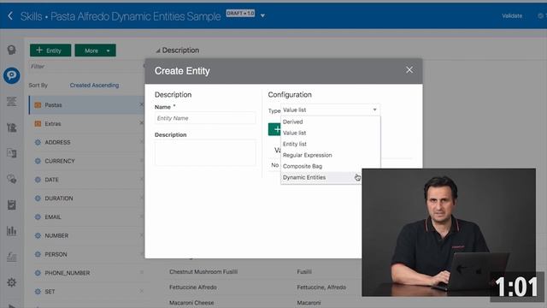Screen dimensions: 547x308
Task: Select the PERSON system entity
Action: 86,254
